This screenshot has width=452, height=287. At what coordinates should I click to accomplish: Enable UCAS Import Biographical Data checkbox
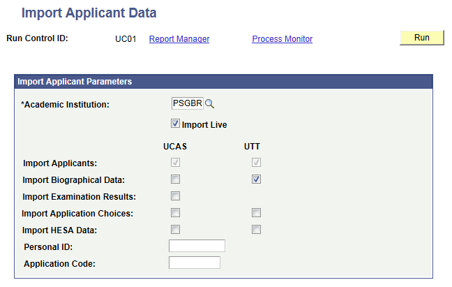tap(176, 179)
